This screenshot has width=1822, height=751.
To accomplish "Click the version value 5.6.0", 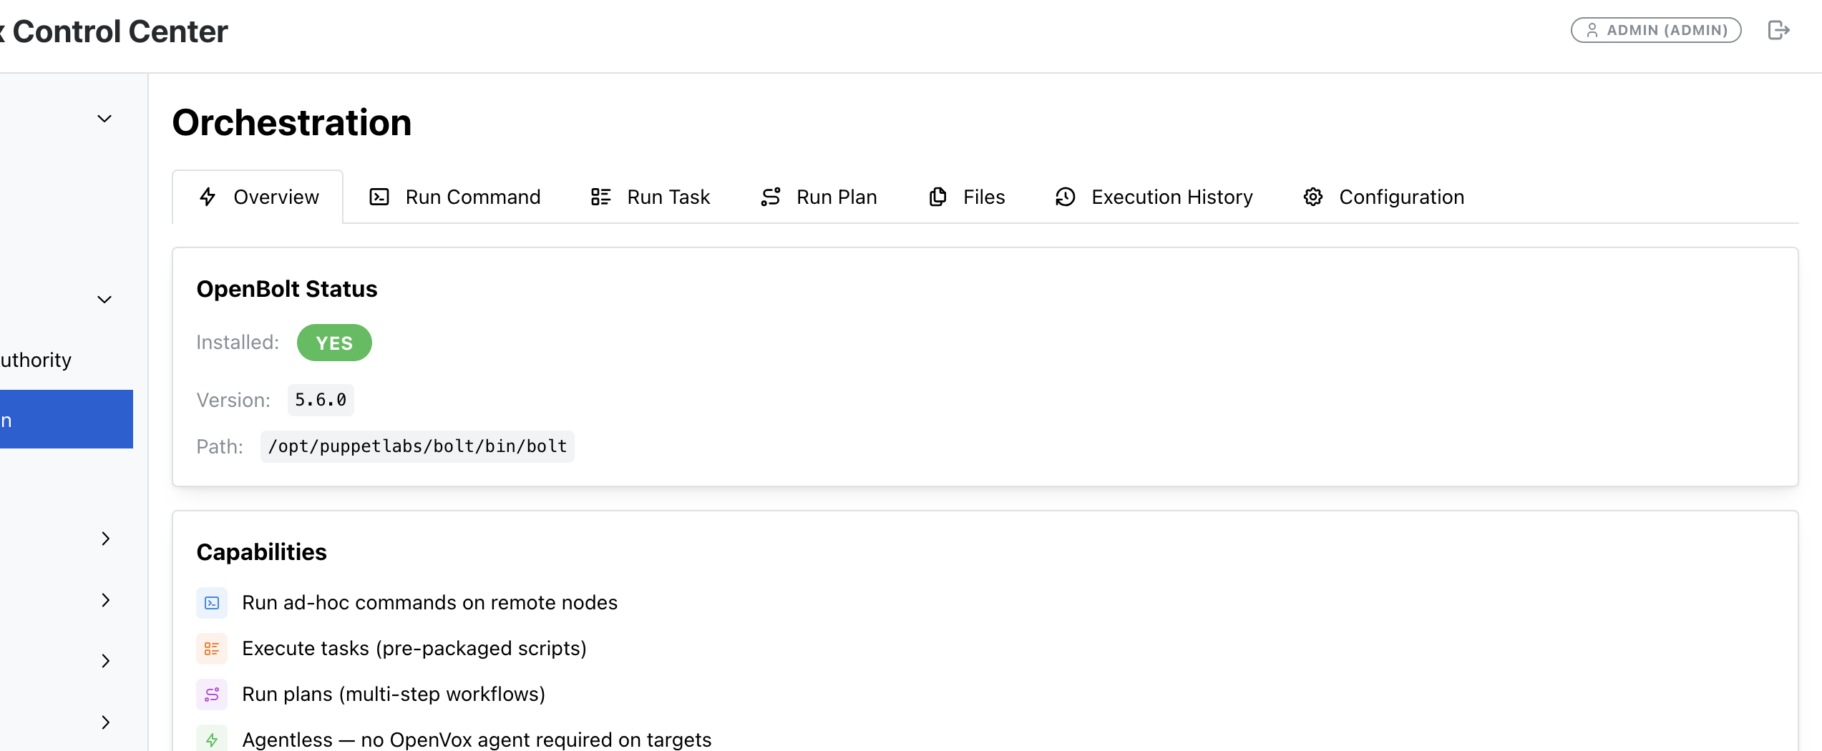I will pyautogui.click(x=321, y=400).
